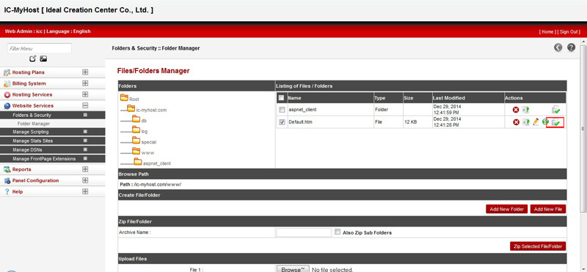The height and width of the screenshot is (272, 587).
Task: Delete the aspnet_client folder via red X icon
Action: pos(516,110)
